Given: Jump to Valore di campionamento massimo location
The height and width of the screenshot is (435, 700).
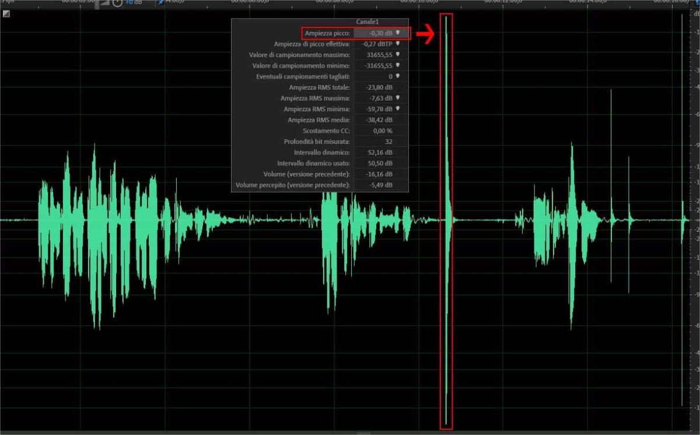Looking at the screenshot, I should coord(398,55).
